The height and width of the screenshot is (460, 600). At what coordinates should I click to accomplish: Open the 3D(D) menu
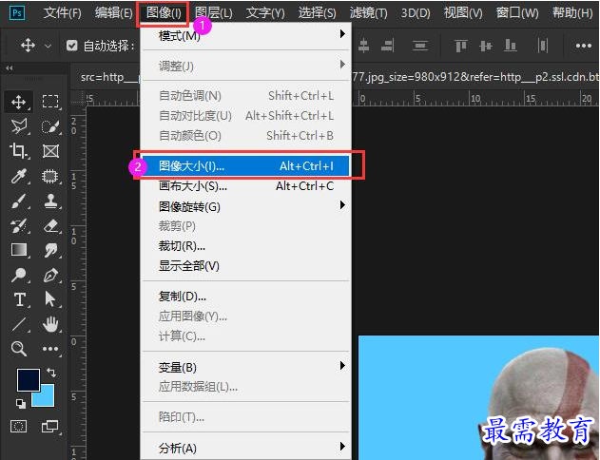click(x=416, y=13)
